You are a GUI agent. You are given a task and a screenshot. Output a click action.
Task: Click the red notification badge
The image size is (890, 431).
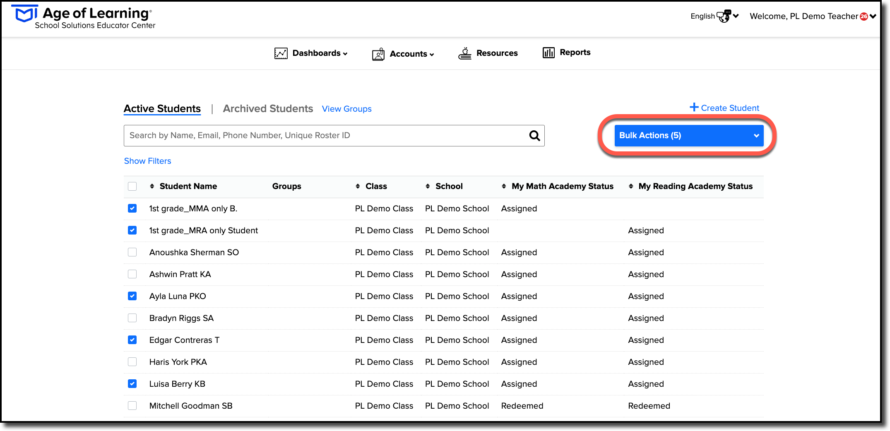coord(864,17)
